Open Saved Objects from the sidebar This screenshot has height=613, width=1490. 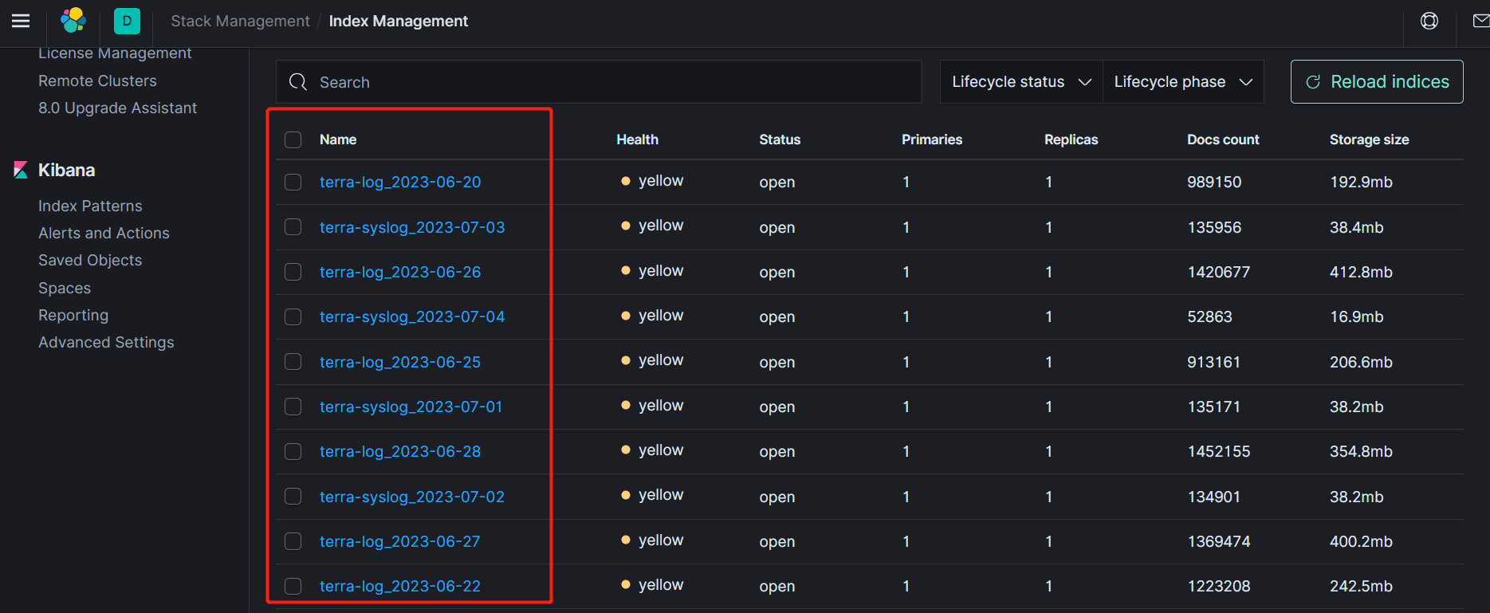pos(90,260)
